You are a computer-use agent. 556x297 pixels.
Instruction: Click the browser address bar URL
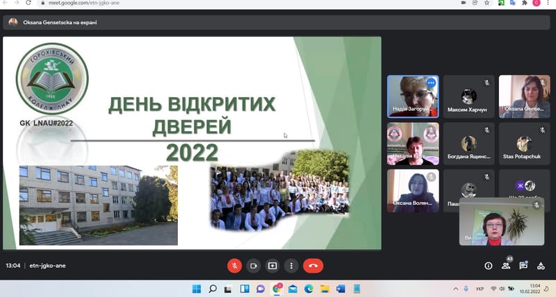coord(84,3)
